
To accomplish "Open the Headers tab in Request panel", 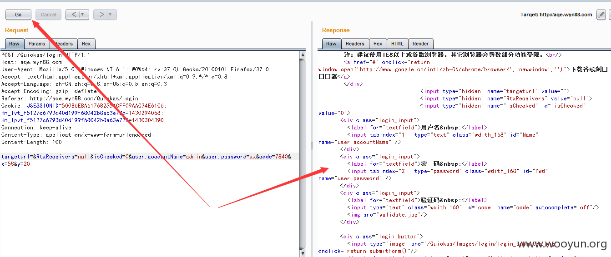I will (64, 44).
